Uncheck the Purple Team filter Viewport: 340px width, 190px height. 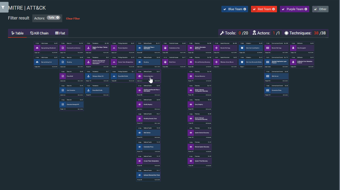coord(283,9)
